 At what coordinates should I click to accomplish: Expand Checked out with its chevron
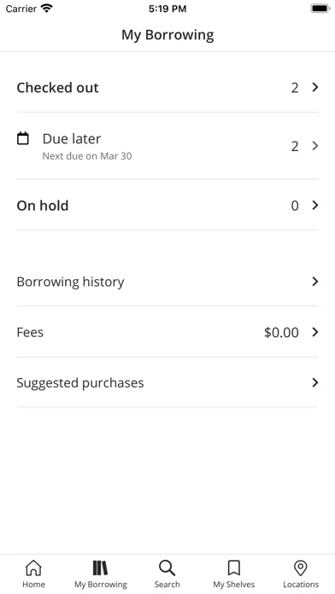click(x=314, y=88)
